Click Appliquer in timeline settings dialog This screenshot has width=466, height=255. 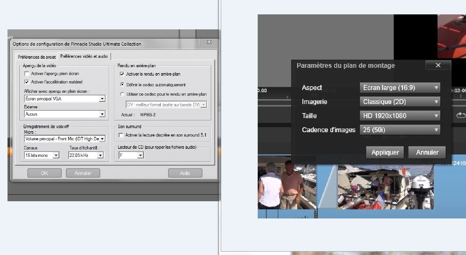(x=385, y=152)
